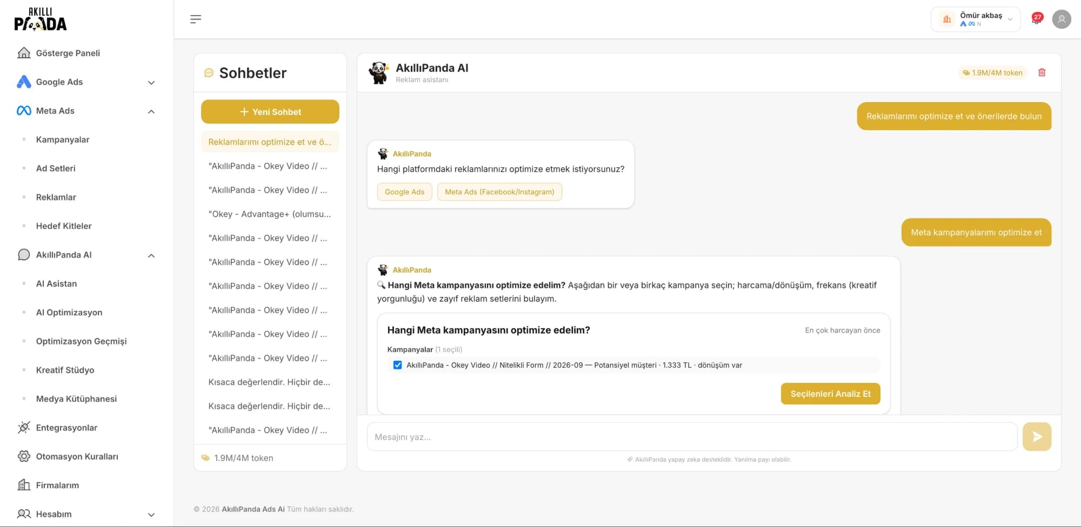Image resolution: width=1081 pixels, height=527 pixels.
Task: Click the Firmalarım building icon
Action: [24, 485]
